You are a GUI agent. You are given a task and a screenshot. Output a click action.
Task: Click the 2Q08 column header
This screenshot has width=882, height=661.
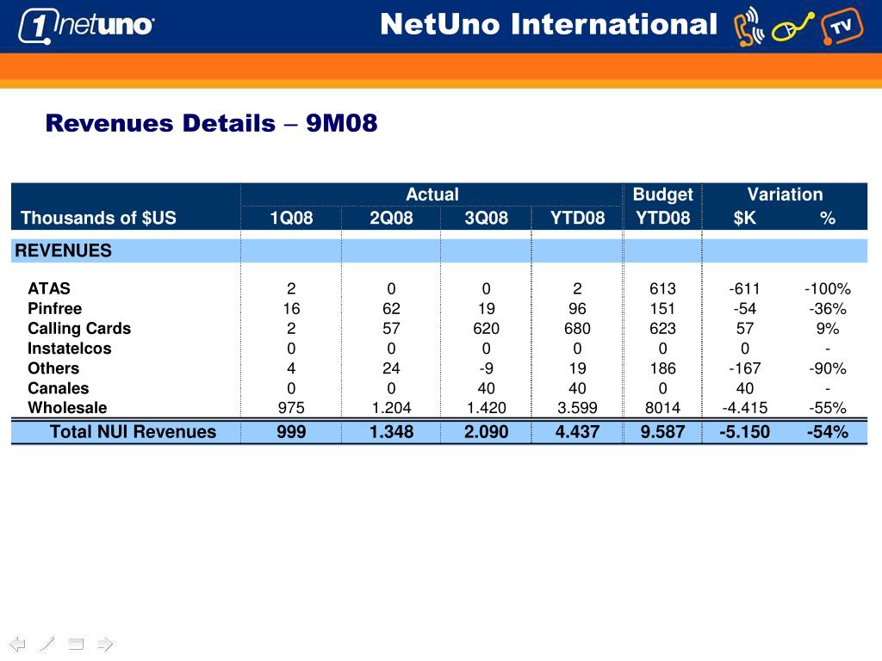tap(391, 218)
